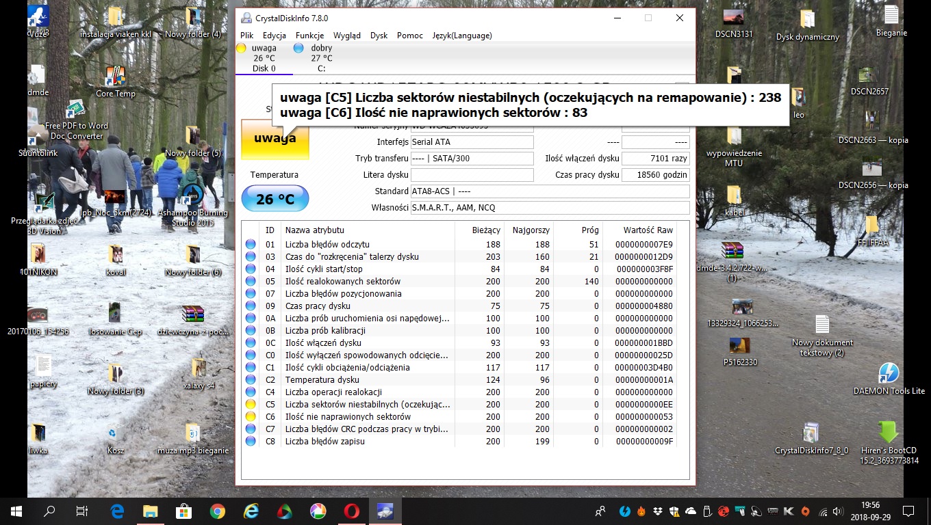The height and width of the screenshot is (525, 931).
Task: Open the Action Center notifications icon
Action: coord(908,511)
